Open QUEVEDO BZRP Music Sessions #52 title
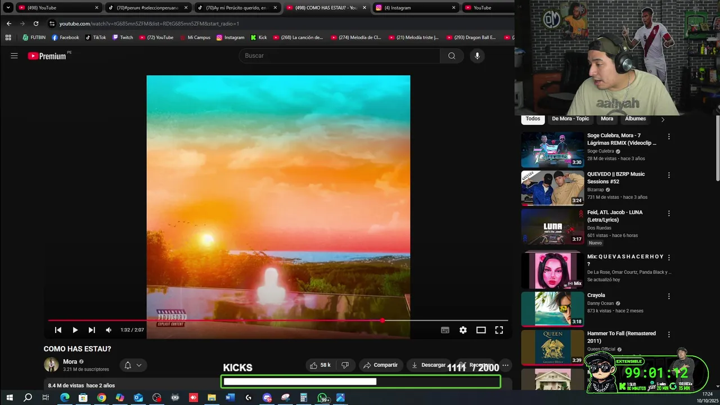Image resolution: width=720 pixels, height=405 pixels. (616, 177)
